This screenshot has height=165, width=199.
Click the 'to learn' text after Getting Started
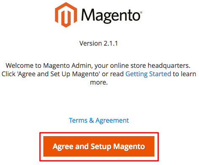tap(184, 74)
